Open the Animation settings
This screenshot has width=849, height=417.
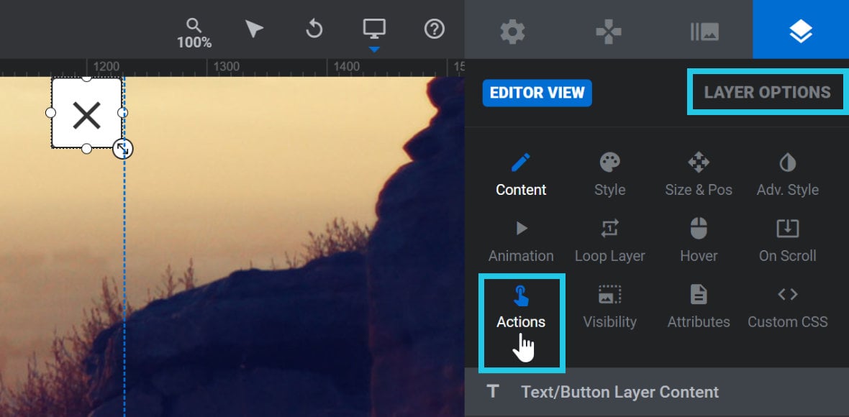coord(521,241)
